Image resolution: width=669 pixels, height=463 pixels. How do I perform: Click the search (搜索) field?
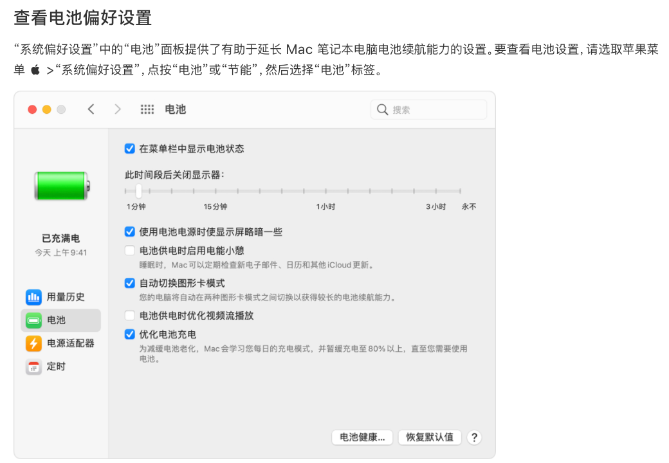tap(429, 110)
